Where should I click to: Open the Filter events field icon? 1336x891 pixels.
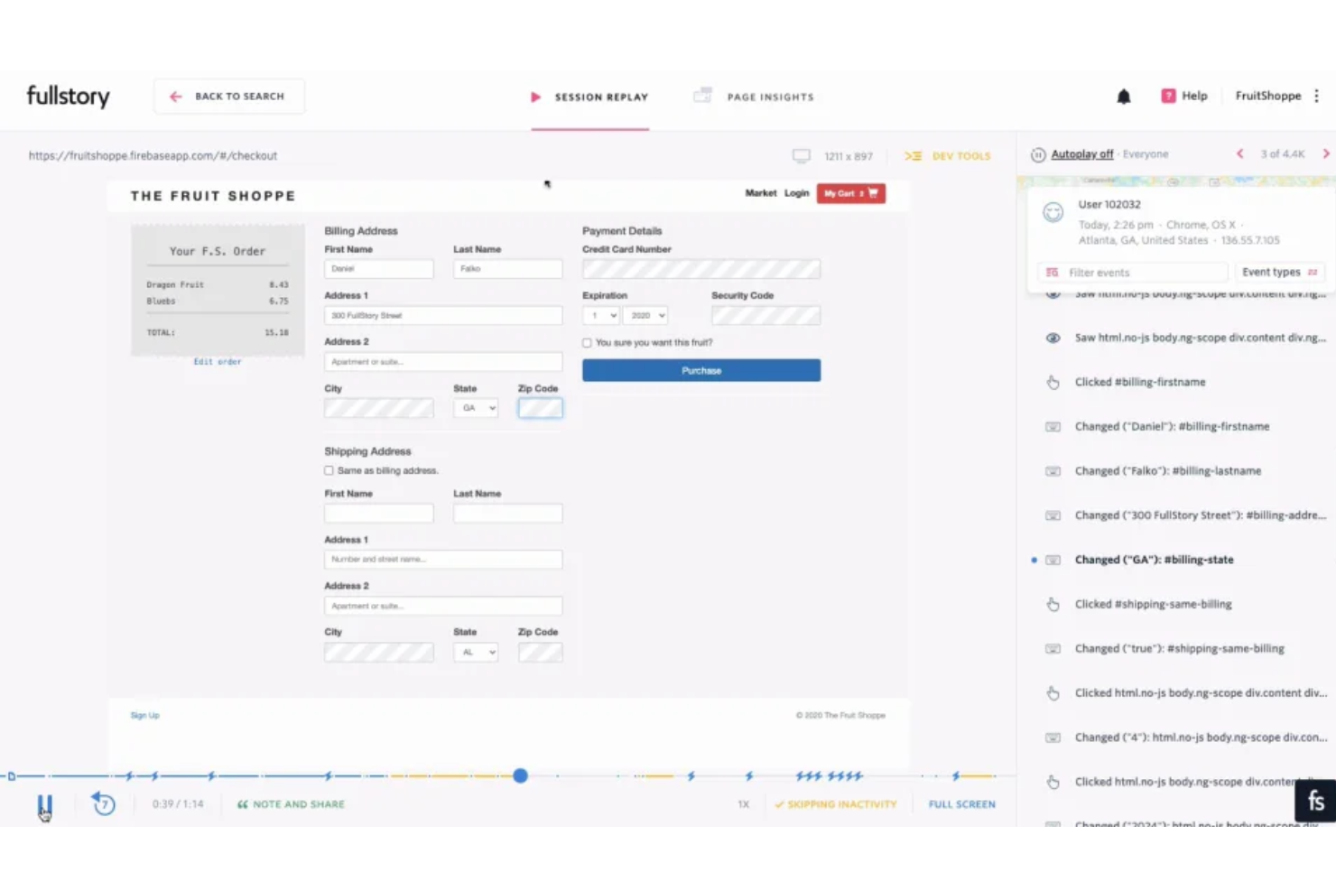pos(1052,272)
